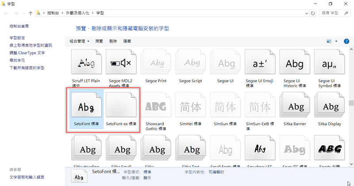Open the 字型設定 link
This screenshot has height=186, width=354.
click(17, 38)
